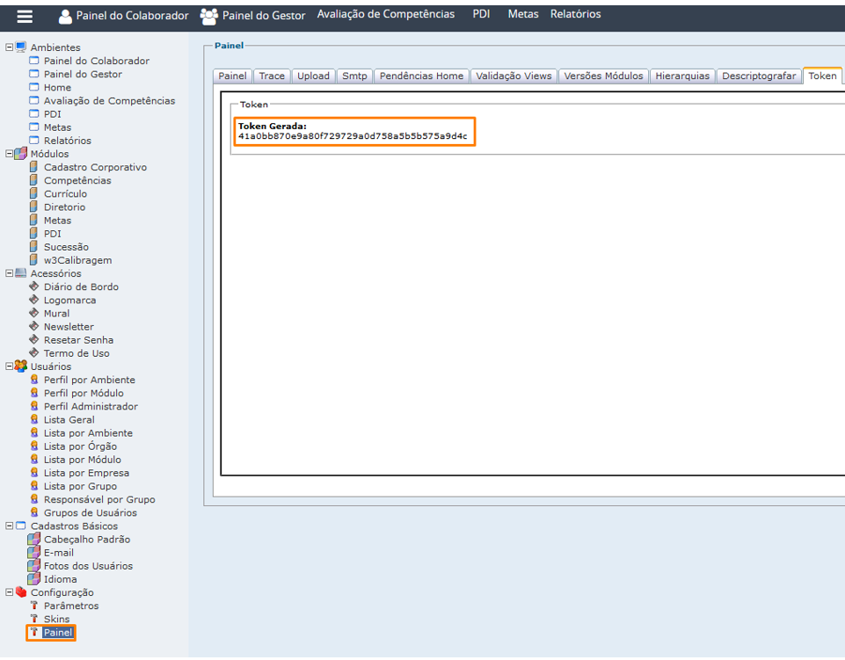
Task: Click the Perfil por Ambiente user icon
Action: (x=34, y=380)
